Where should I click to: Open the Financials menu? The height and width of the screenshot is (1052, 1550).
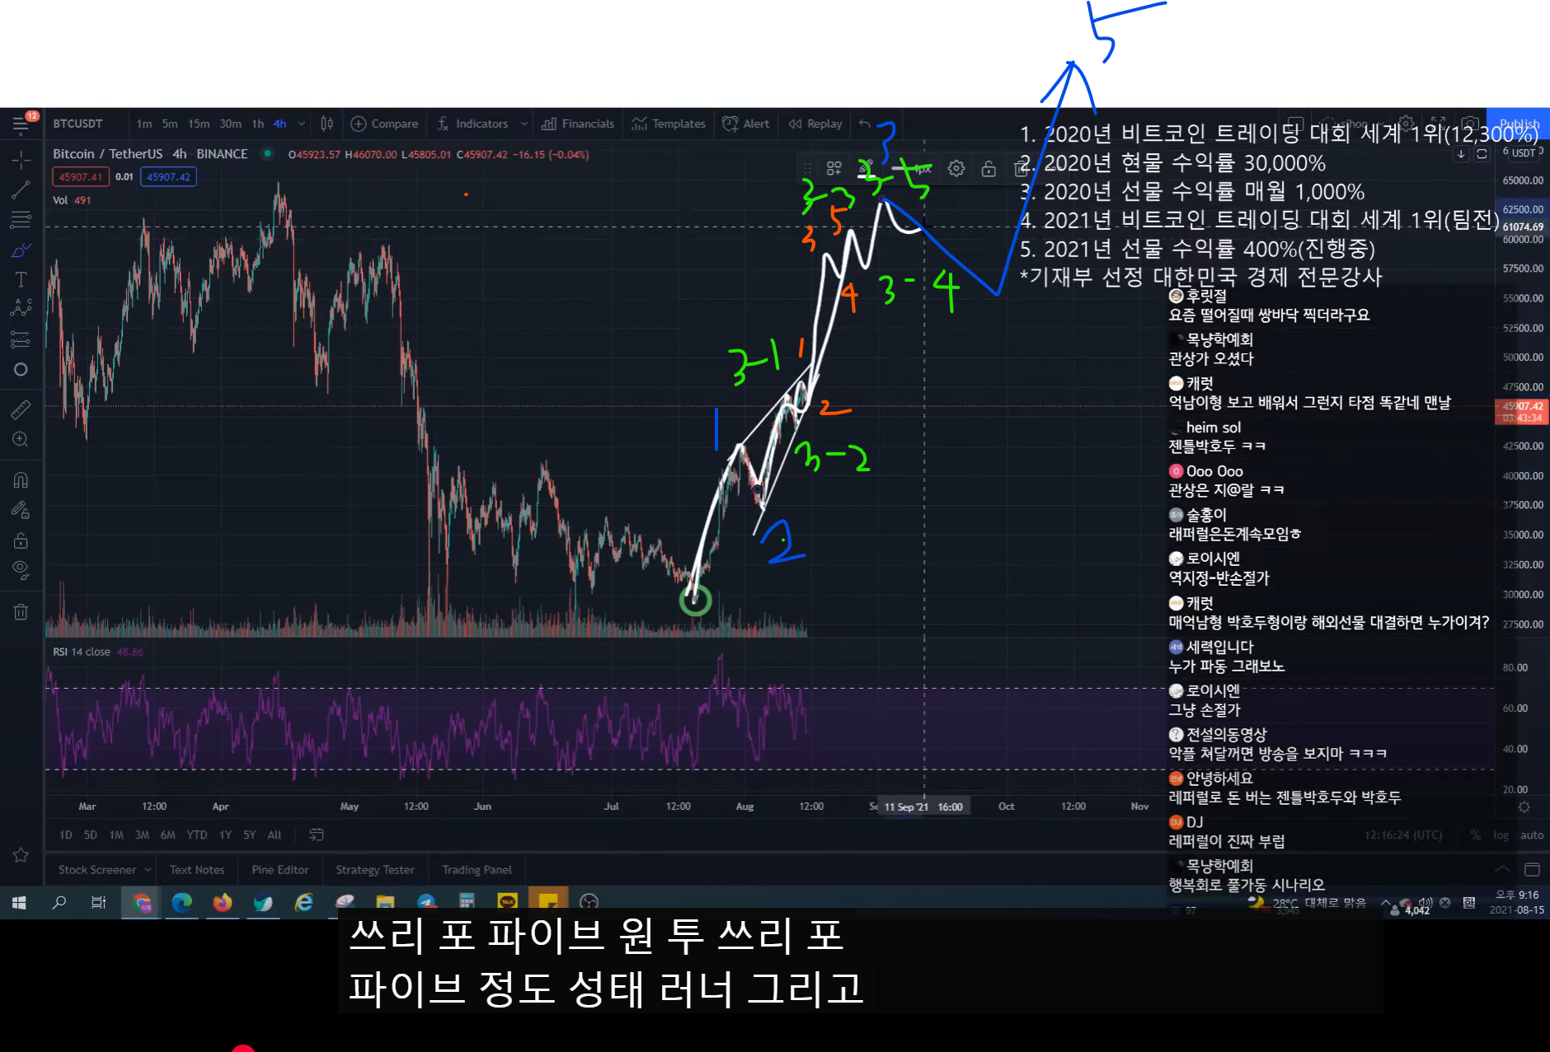pyautogui.click(x=578, y=124)
